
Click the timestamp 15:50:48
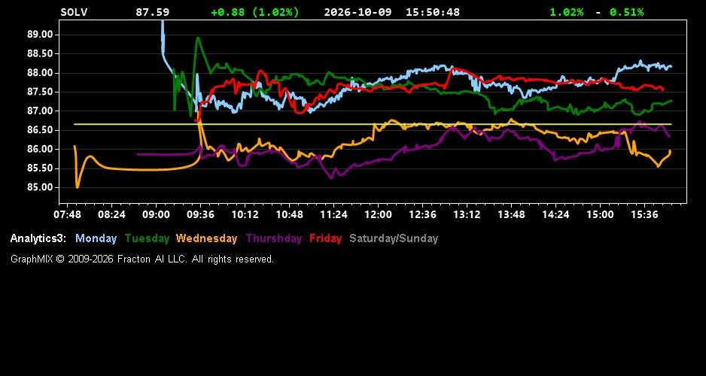[x=433, y=12]
